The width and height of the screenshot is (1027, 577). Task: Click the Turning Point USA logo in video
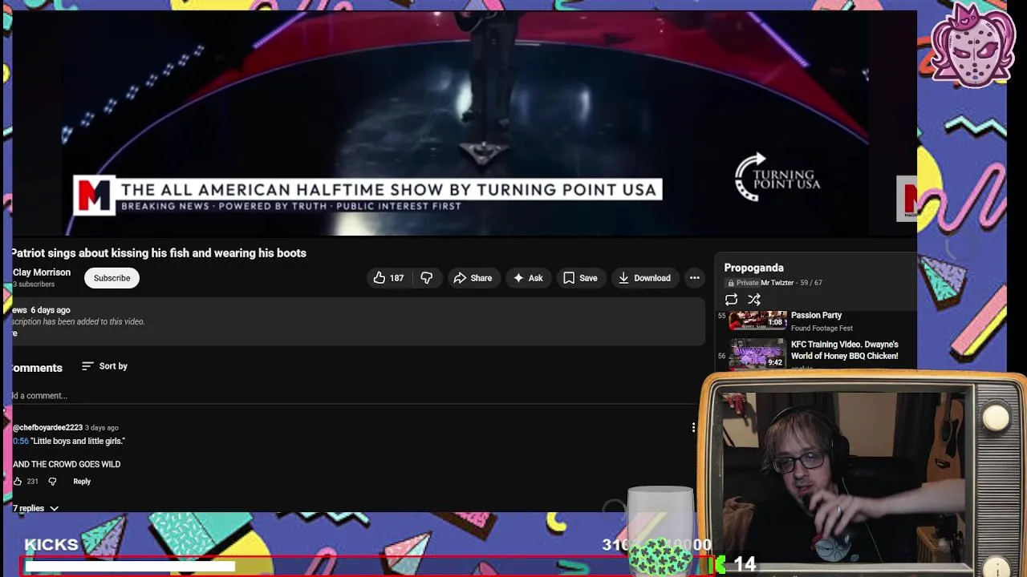pyautogui.click(x=777, y=178)
